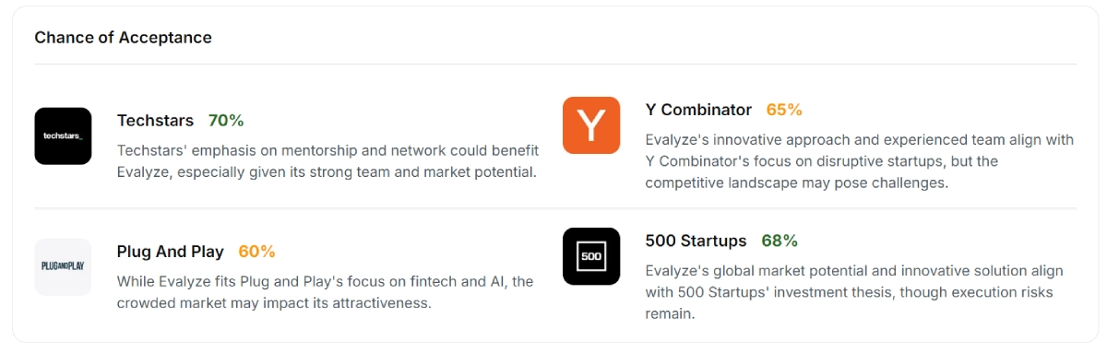Click the 68% score next to 500 Startups
The image size is (1107, 353).
click(780, 241)
